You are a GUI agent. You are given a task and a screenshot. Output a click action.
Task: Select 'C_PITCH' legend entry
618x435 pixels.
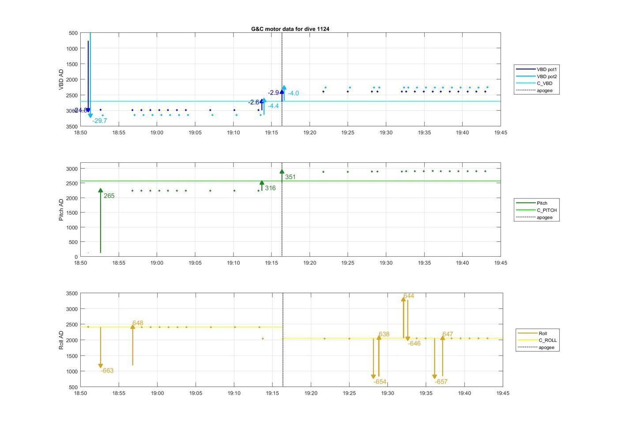pyautogui.click(x=537, y=210)
